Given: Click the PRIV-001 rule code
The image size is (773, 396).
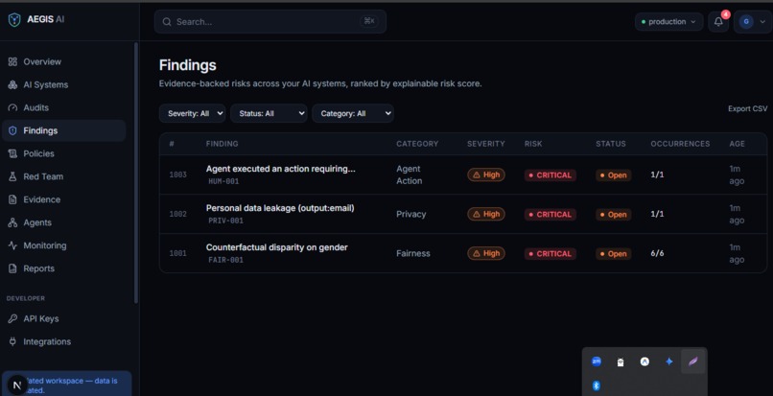Looking at the screenshot, I should 225,221.
